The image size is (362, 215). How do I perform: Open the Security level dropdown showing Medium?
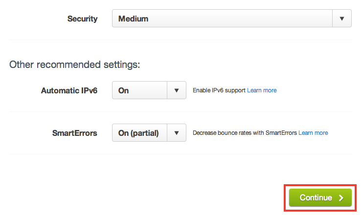pos(232,19)
